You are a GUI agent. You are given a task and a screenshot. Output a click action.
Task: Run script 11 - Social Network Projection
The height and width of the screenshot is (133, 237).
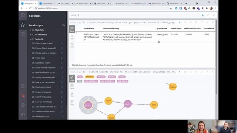coord(61,68)
